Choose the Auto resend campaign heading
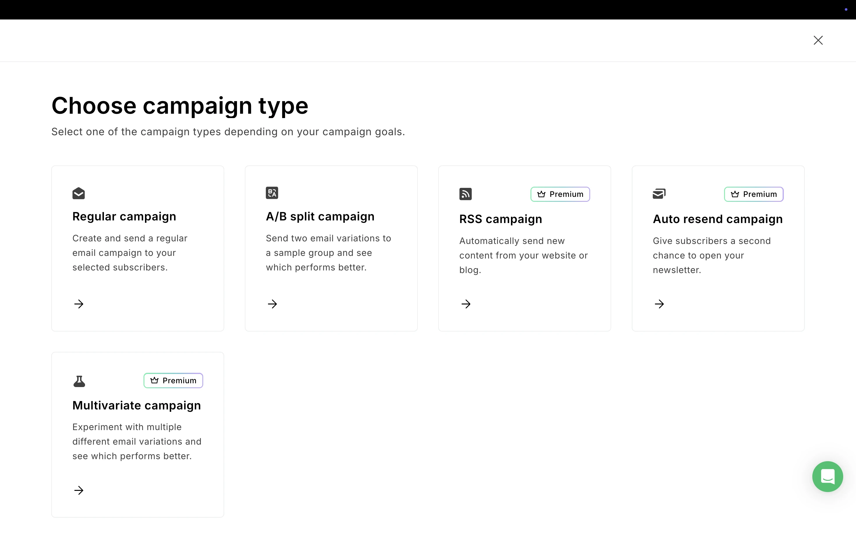 (717, 219)
